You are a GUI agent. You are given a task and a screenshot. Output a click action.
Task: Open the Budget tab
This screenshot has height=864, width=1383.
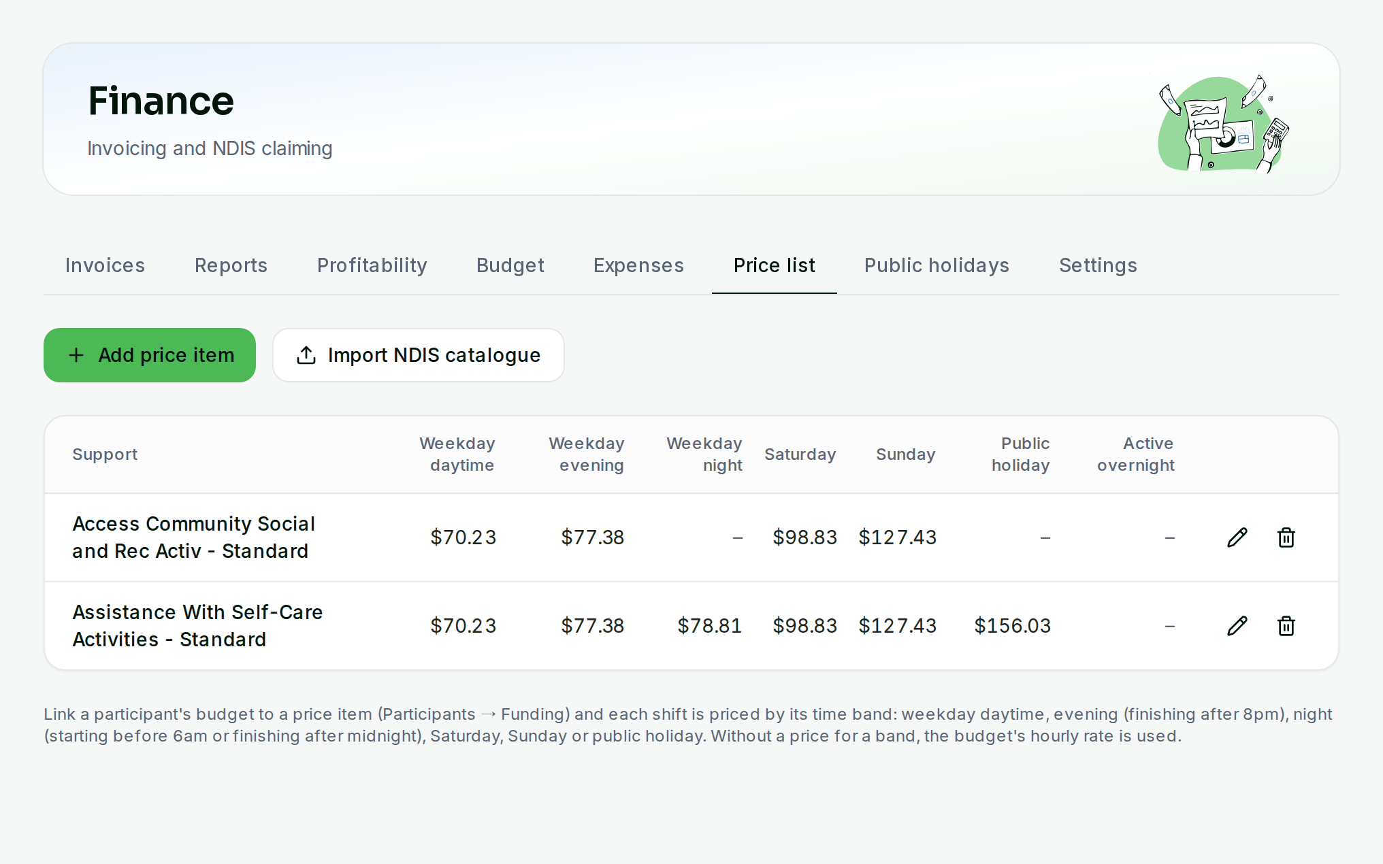click(510, 265)
